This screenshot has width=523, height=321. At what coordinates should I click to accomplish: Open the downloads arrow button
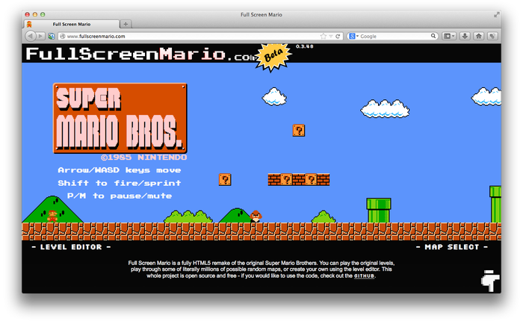[x=465, y=36]
